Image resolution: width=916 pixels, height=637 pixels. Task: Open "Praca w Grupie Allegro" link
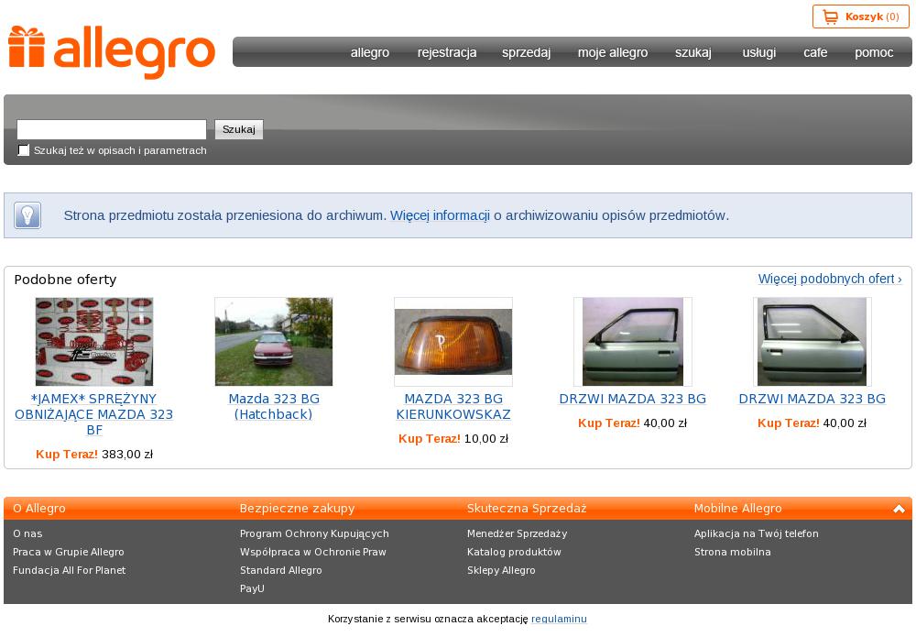[x=69, y=553]
